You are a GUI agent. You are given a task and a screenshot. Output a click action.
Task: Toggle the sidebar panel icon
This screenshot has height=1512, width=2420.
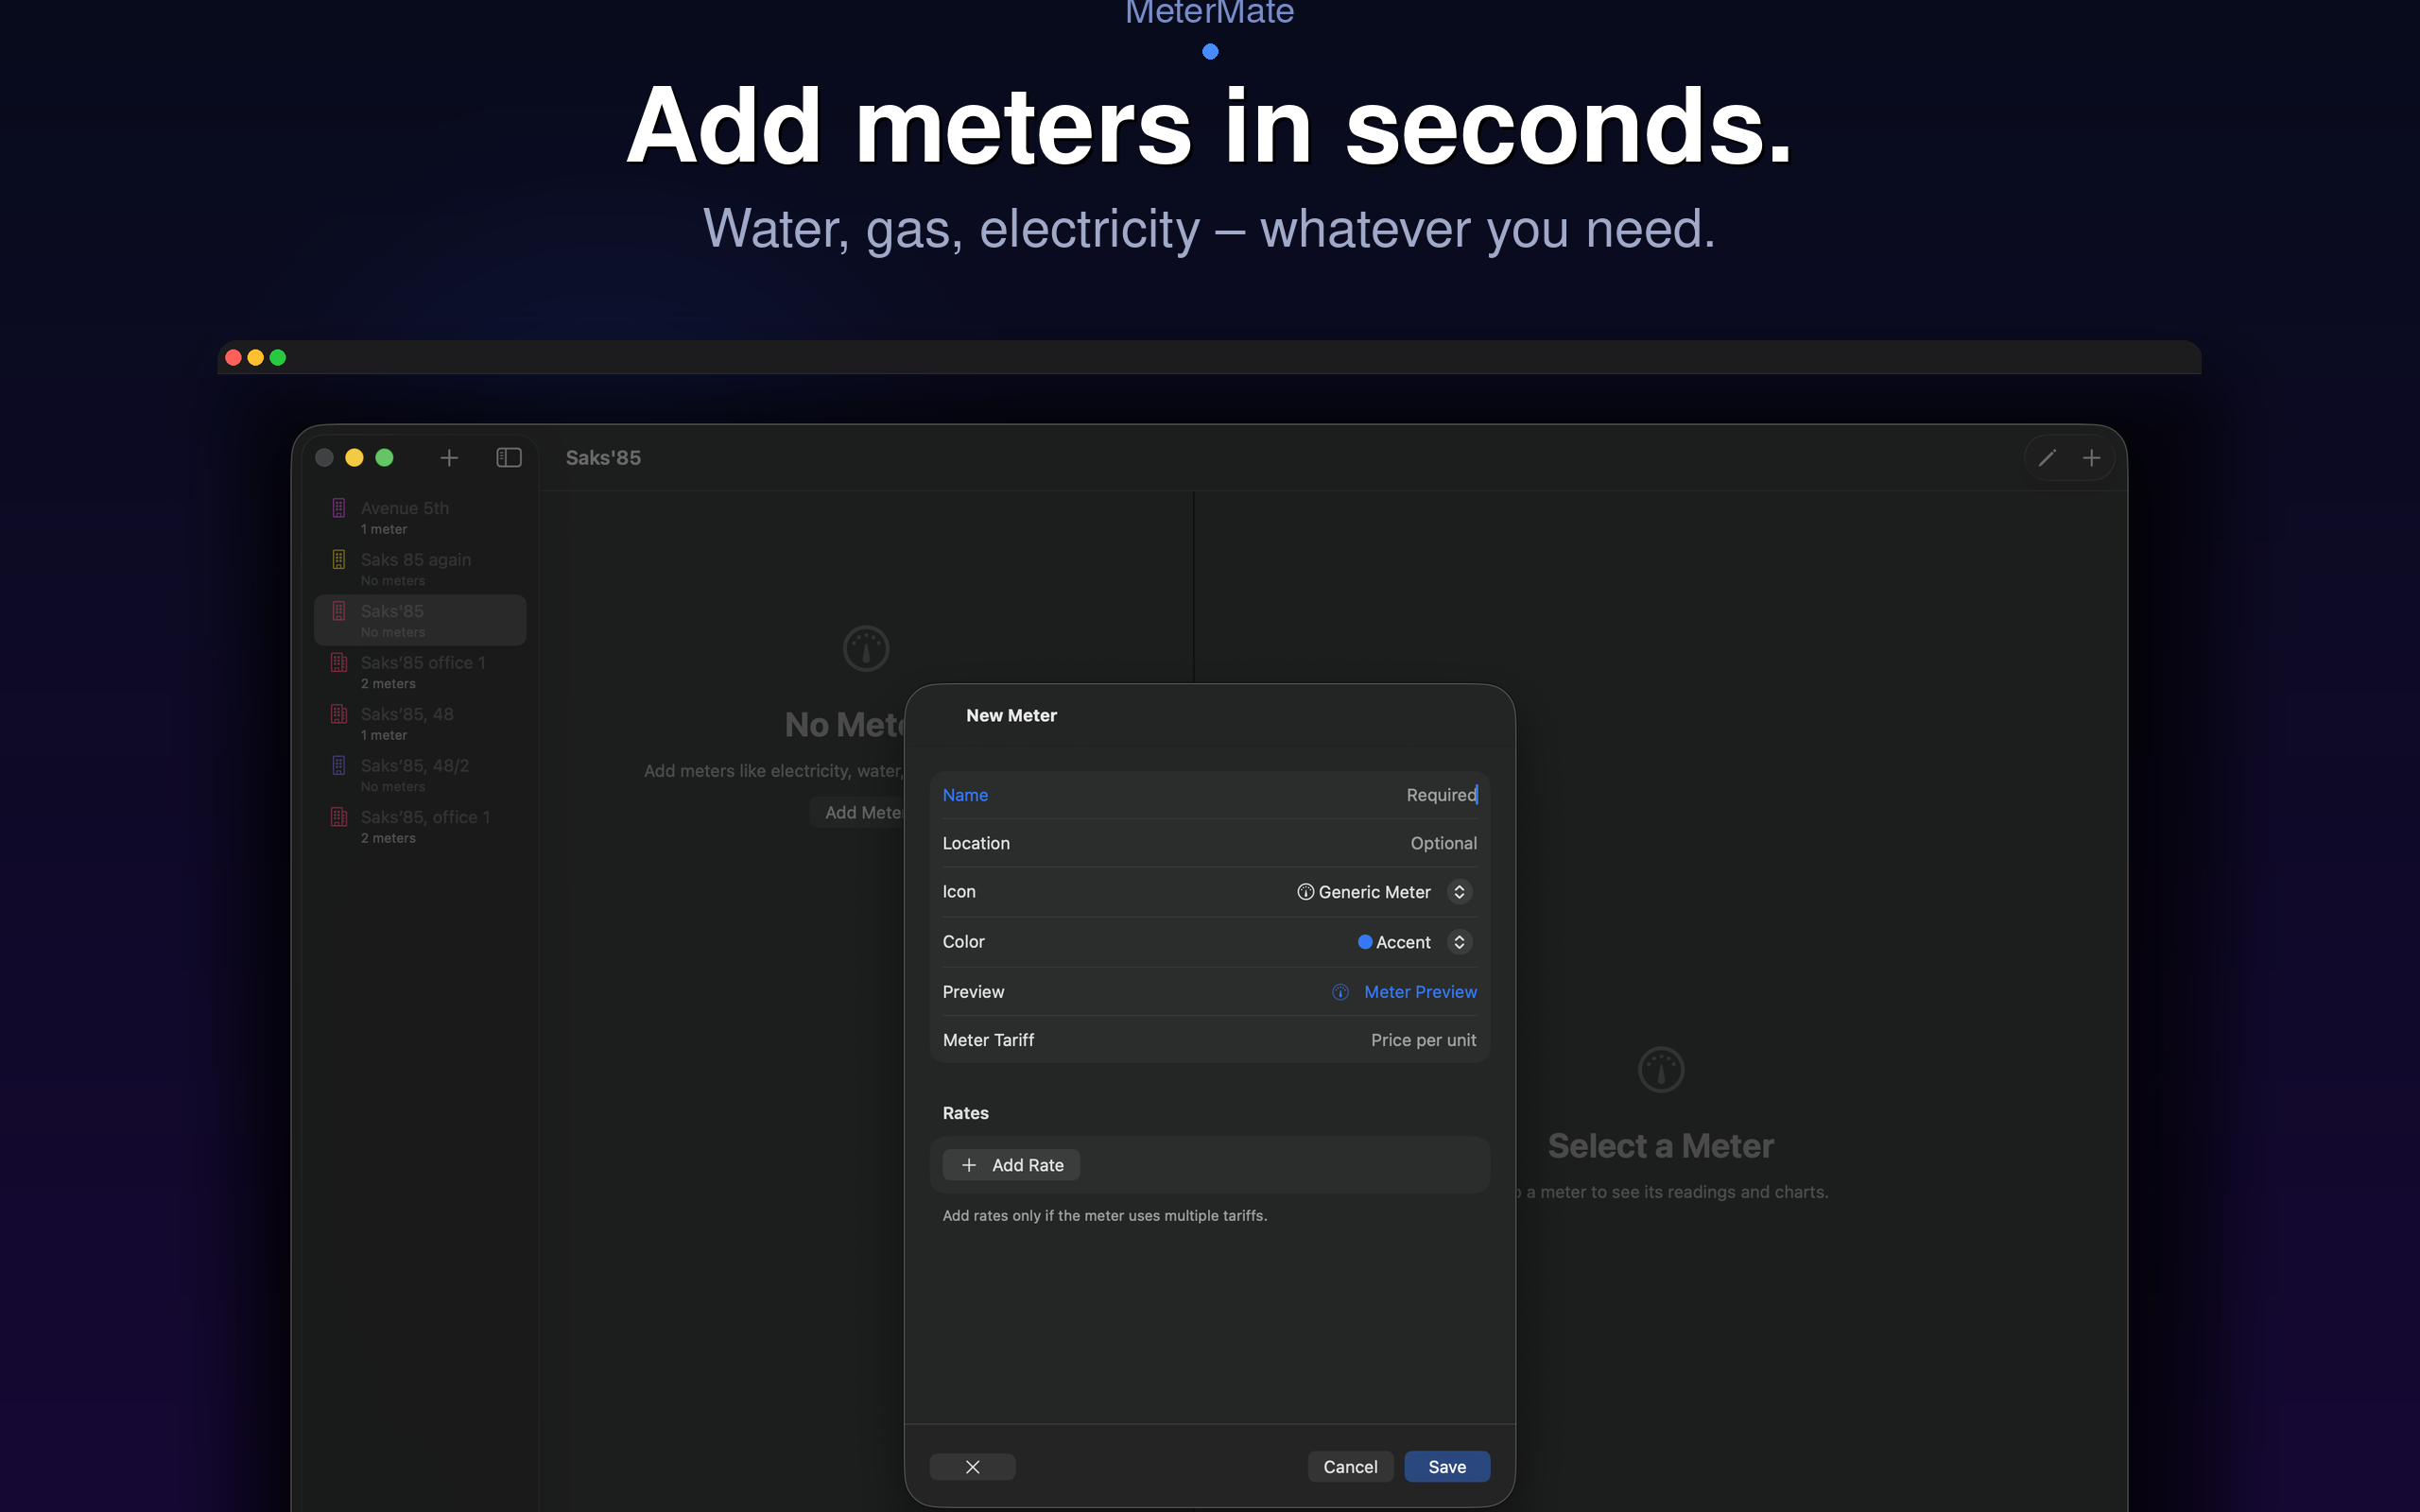click(509, 457)
